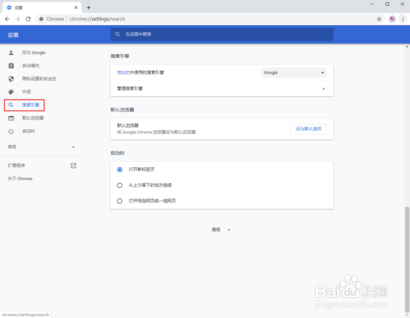Bookmark this page with the star icon
The height and width of the screenshot is (318, 410).
click(x=379, y=19)
